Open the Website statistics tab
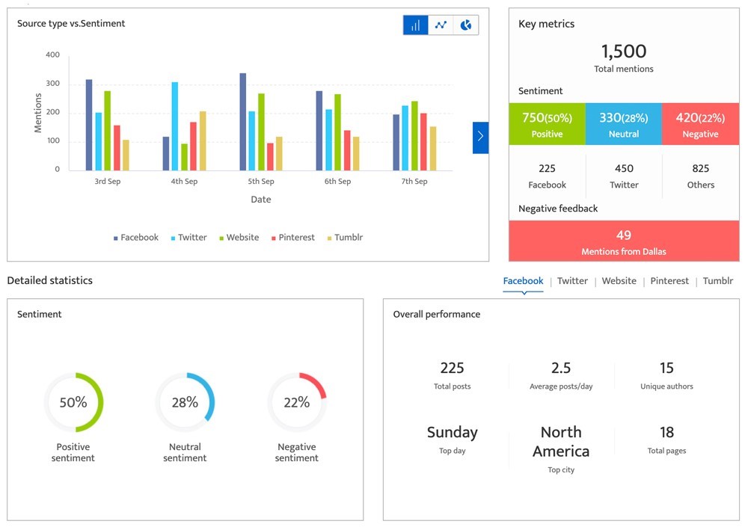Screen dimensions: 748x527 (x=619, y=281)
